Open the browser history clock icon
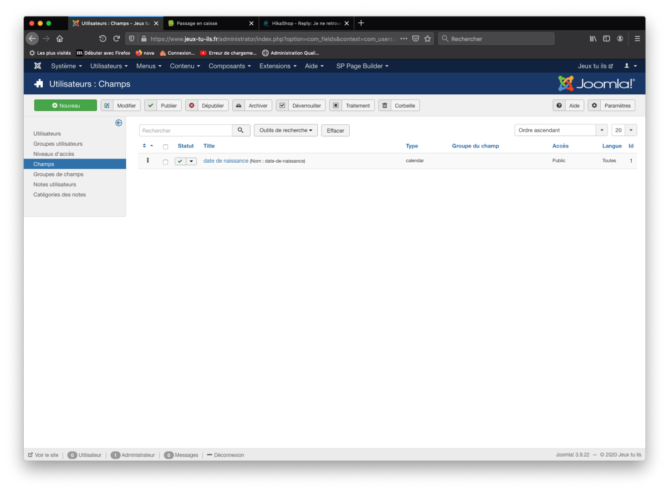 click(102, 39)
